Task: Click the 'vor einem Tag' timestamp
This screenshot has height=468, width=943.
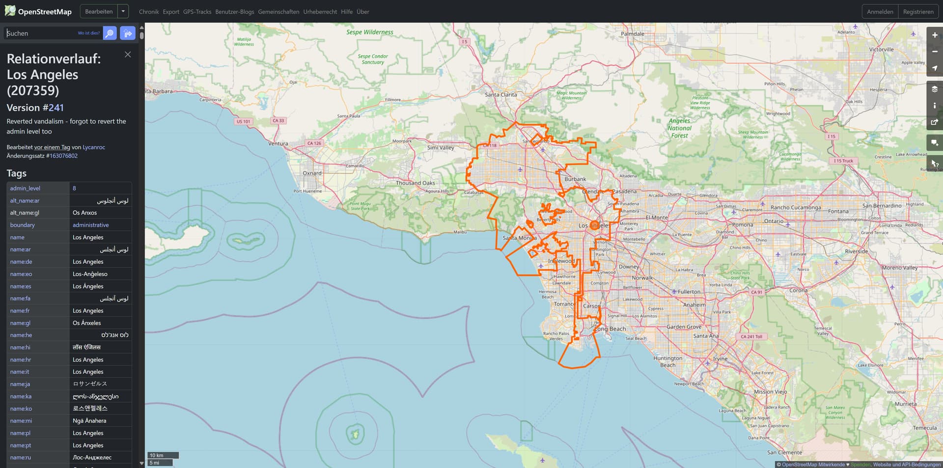Action: [x=52, y=147]
